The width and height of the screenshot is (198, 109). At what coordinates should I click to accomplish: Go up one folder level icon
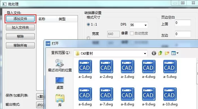160,53
